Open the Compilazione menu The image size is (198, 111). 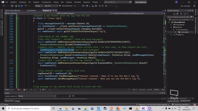coord(46,2)
